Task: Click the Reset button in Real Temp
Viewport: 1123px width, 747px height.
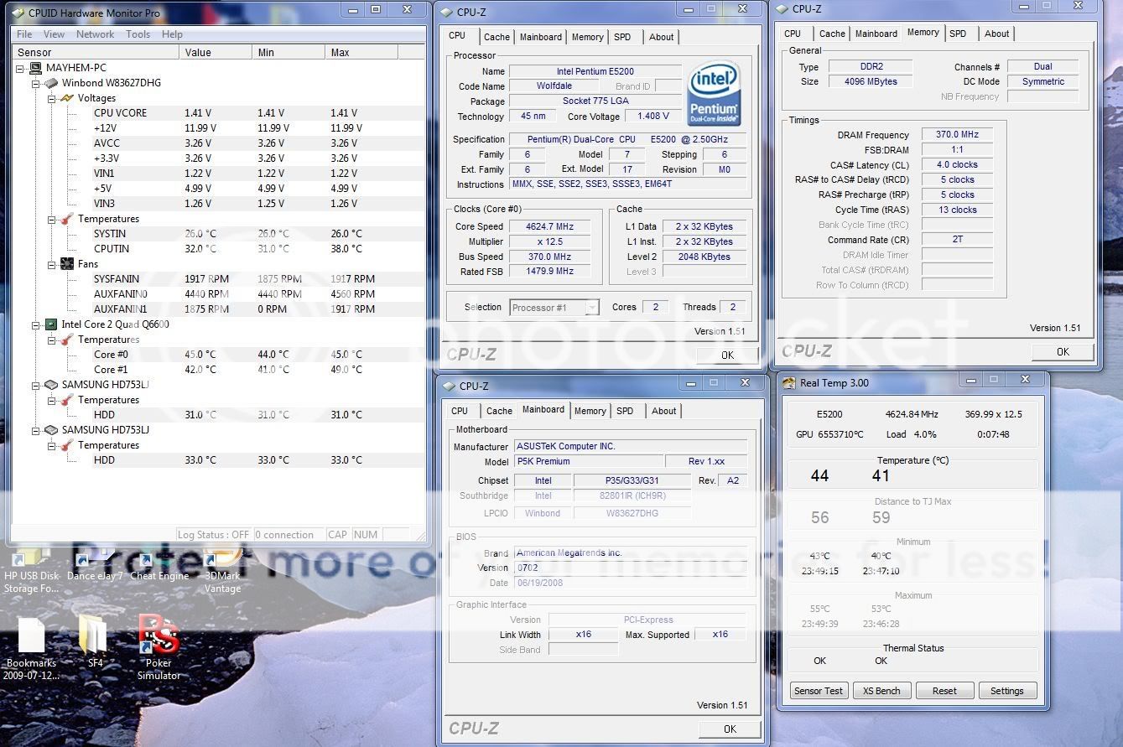Action: pyautogui.click(x=944, y=691)
